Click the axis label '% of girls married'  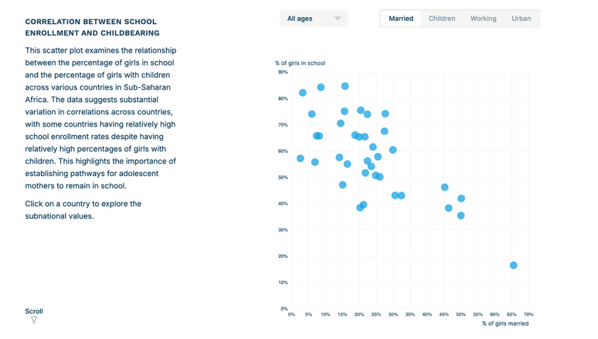pos(505,323)
